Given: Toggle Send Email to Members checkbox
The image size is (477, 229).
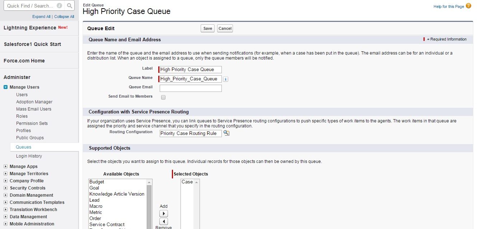Looking at the screenshot, I should pyautogui.click(x=163, y=97).
